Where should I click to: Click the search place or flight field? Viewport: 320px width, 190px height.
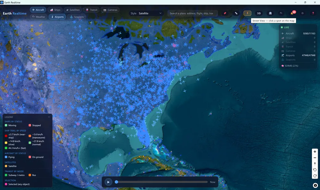coord(192,13)
